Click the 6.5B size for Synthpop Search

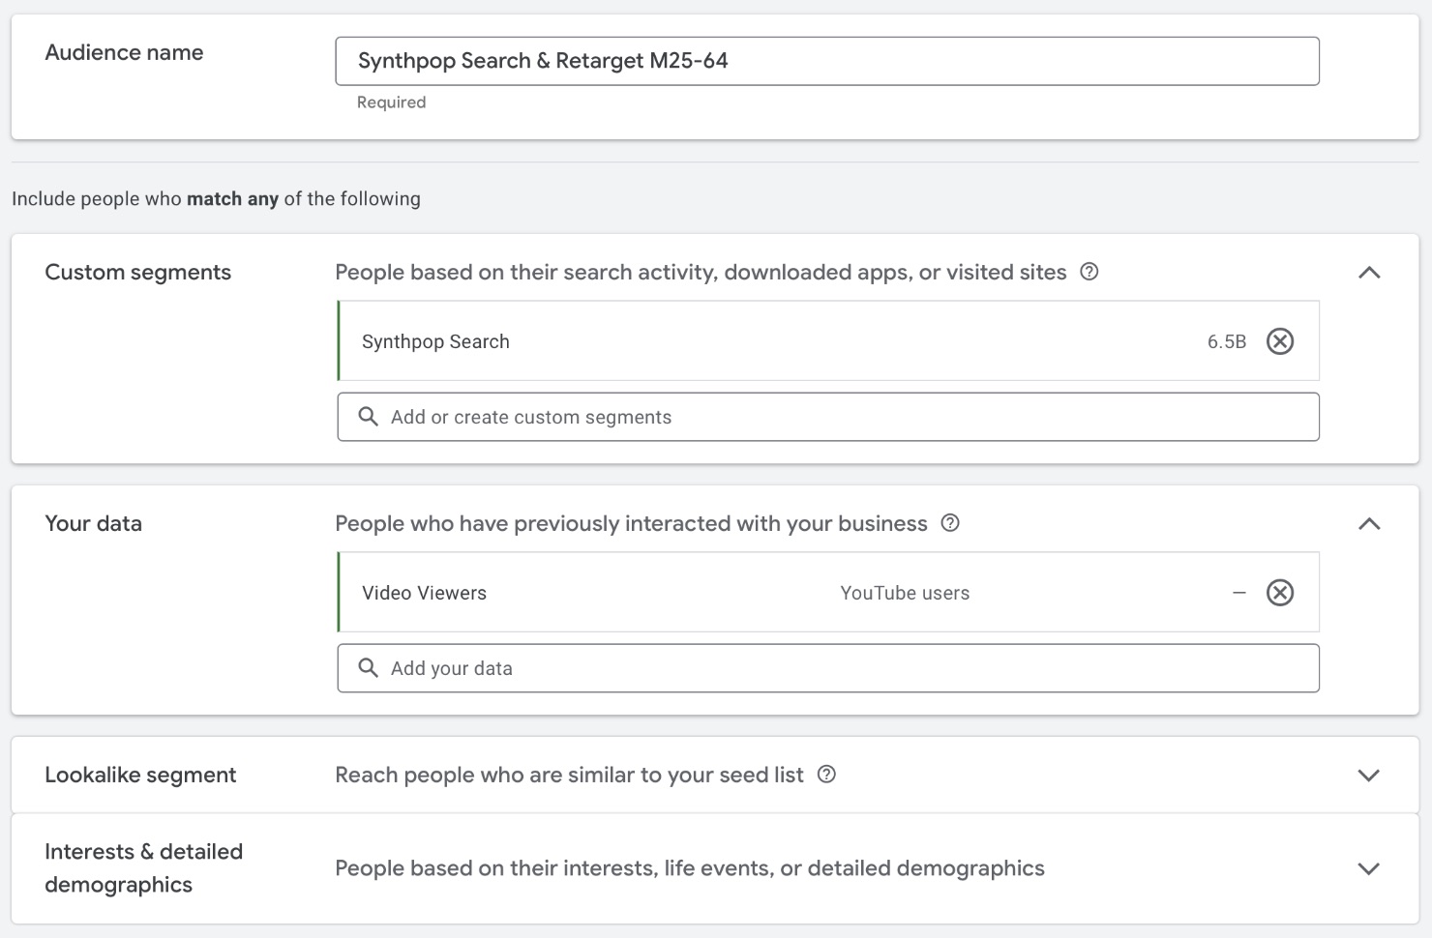1226,341
